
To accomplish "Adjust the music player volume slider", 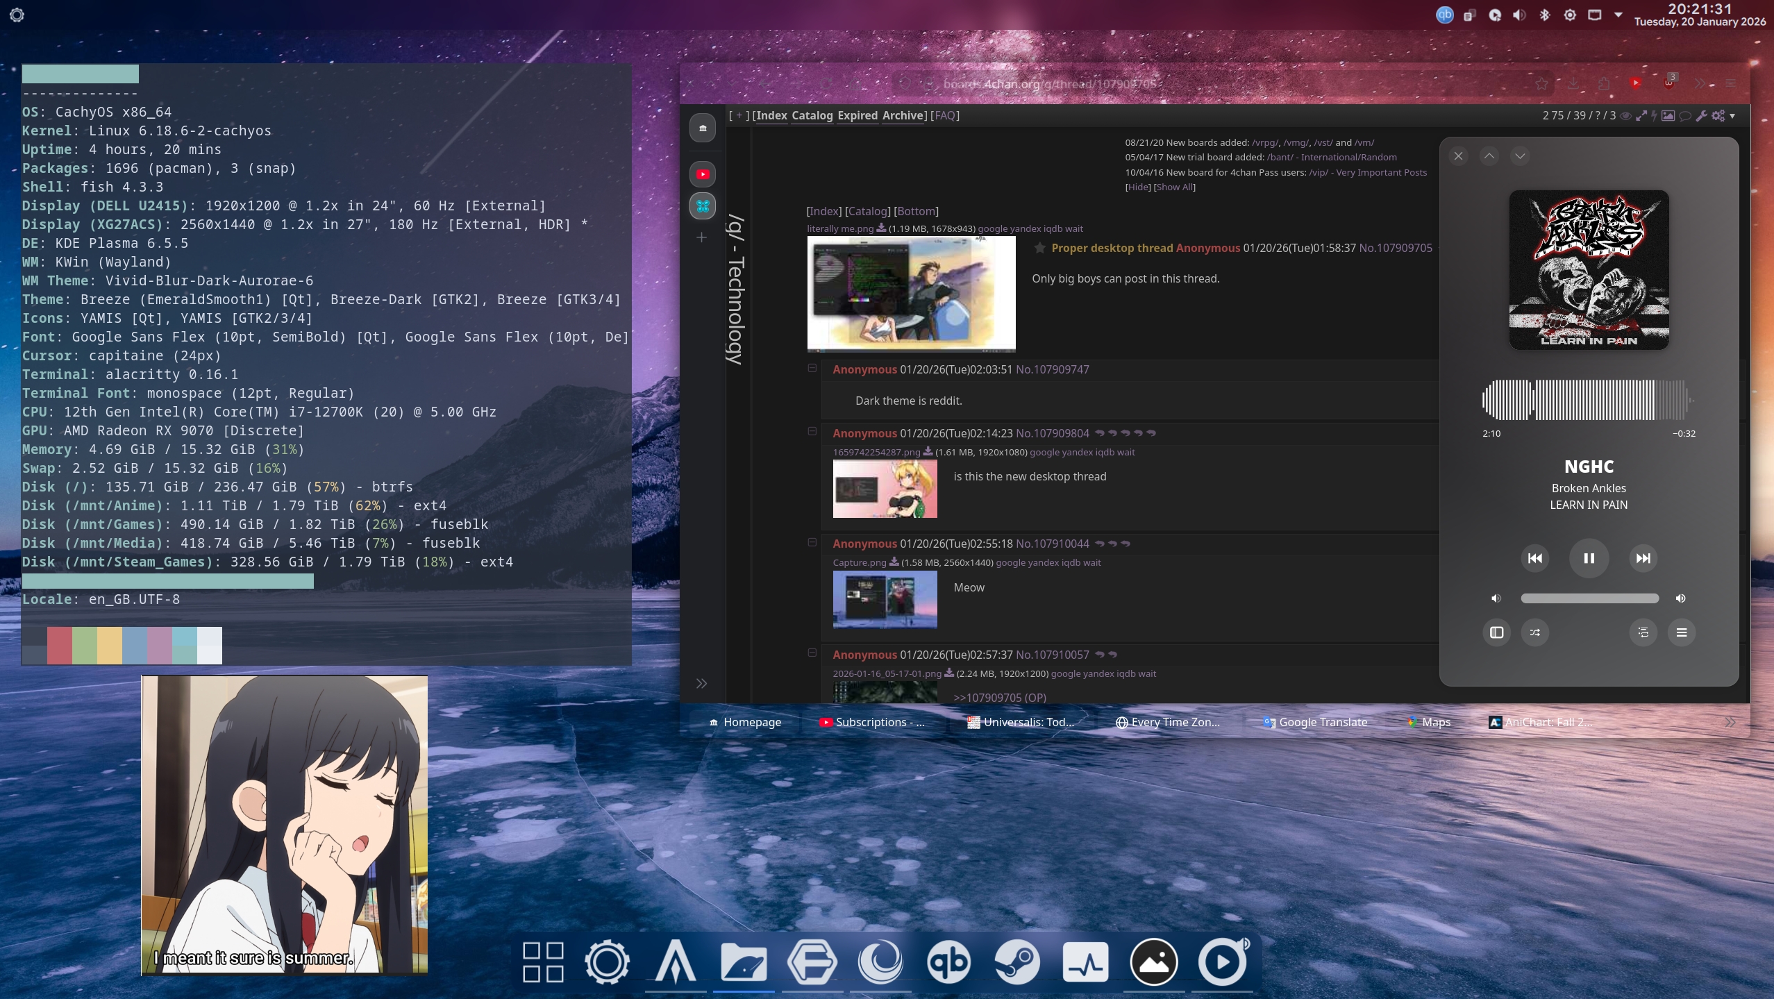I will coord(1589,598).
